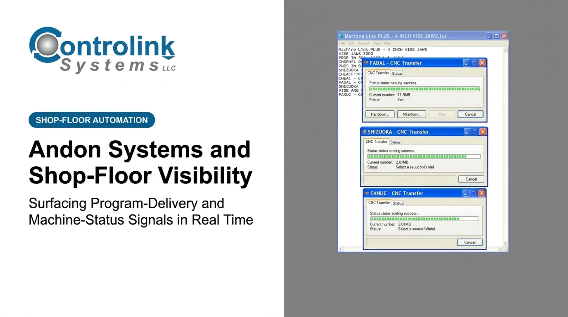Viewport: 568px width, 317px height.
Task: Minimize the FANUC CNC Transfer window
Action: pos(466,193)
